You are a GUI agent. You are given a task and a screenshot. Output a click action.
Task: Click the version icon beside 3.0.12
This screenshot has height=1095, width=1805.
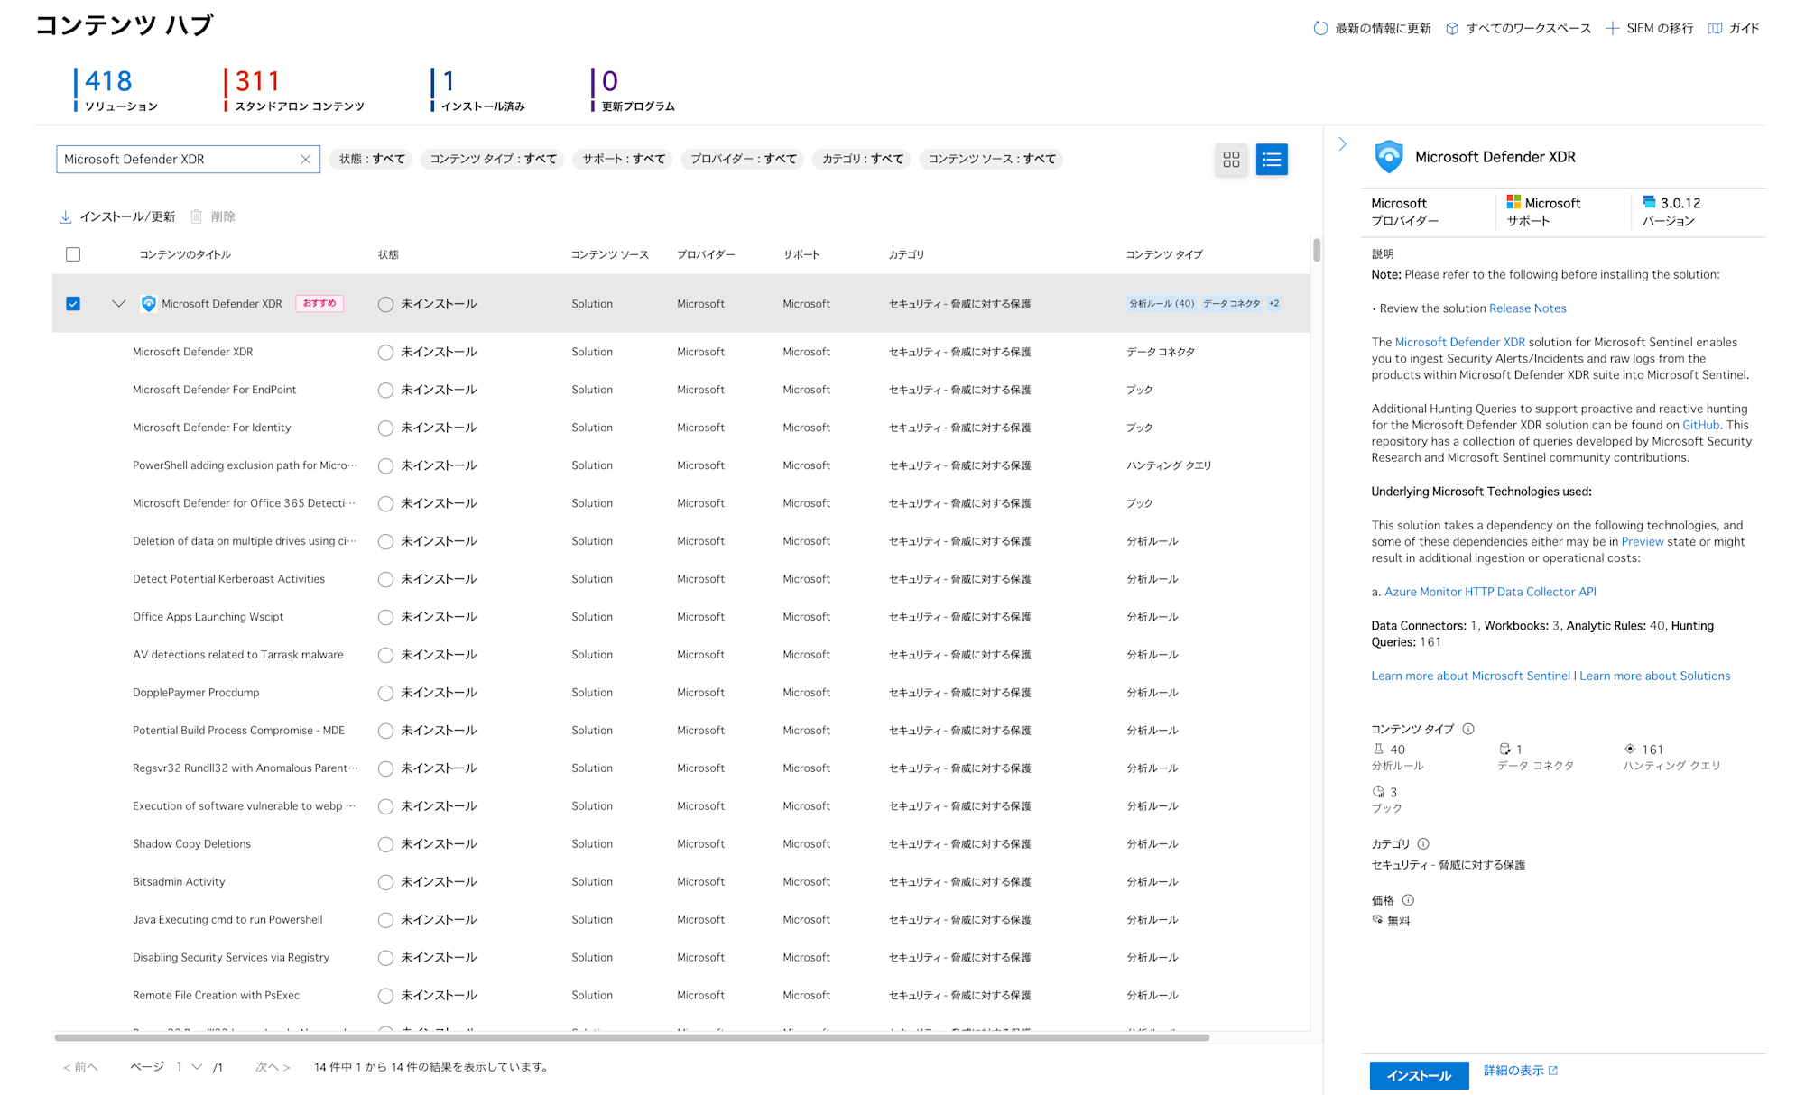click(1649, 202)
